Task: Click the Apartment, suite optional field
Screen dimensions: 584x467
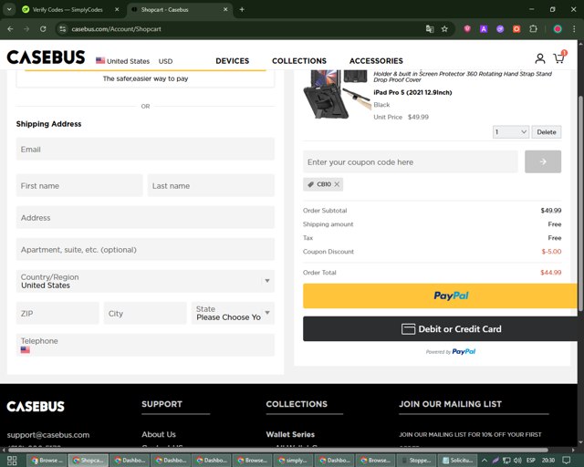Action: pyautogui.click(x=145, y=250)
